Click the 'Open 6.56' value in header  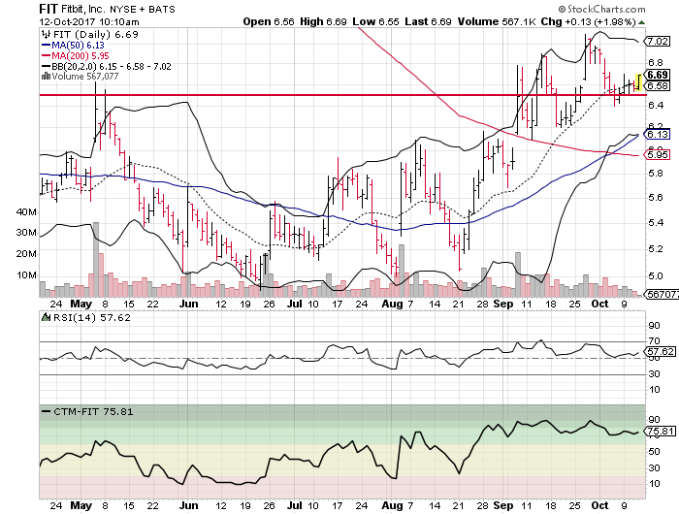(269, 21)
